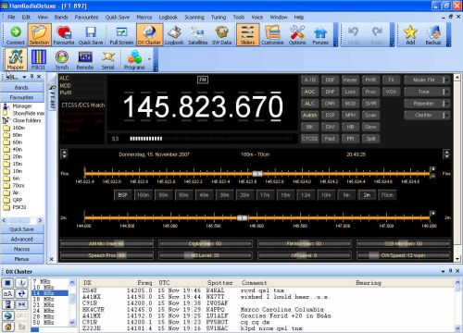463x333 pixels.
Task: Open the Programs dropdown arrow
Action: tap(149, 59)
